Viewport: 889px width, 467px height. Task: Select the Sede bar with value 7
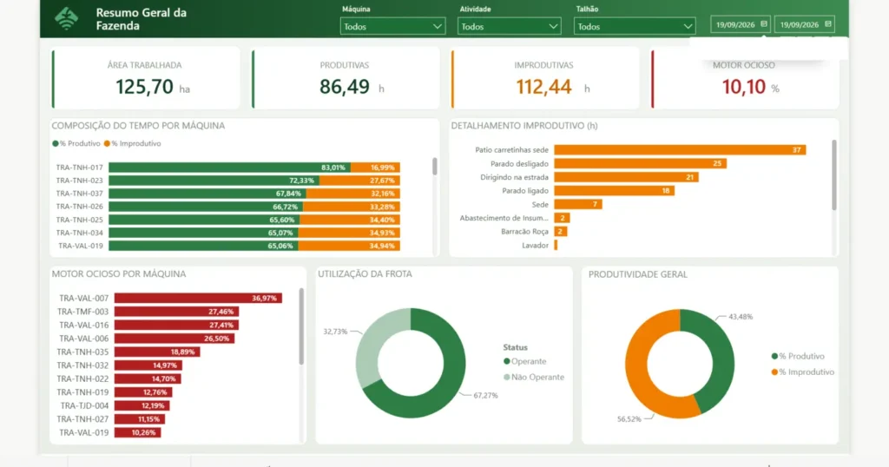(x=577, y=204)
